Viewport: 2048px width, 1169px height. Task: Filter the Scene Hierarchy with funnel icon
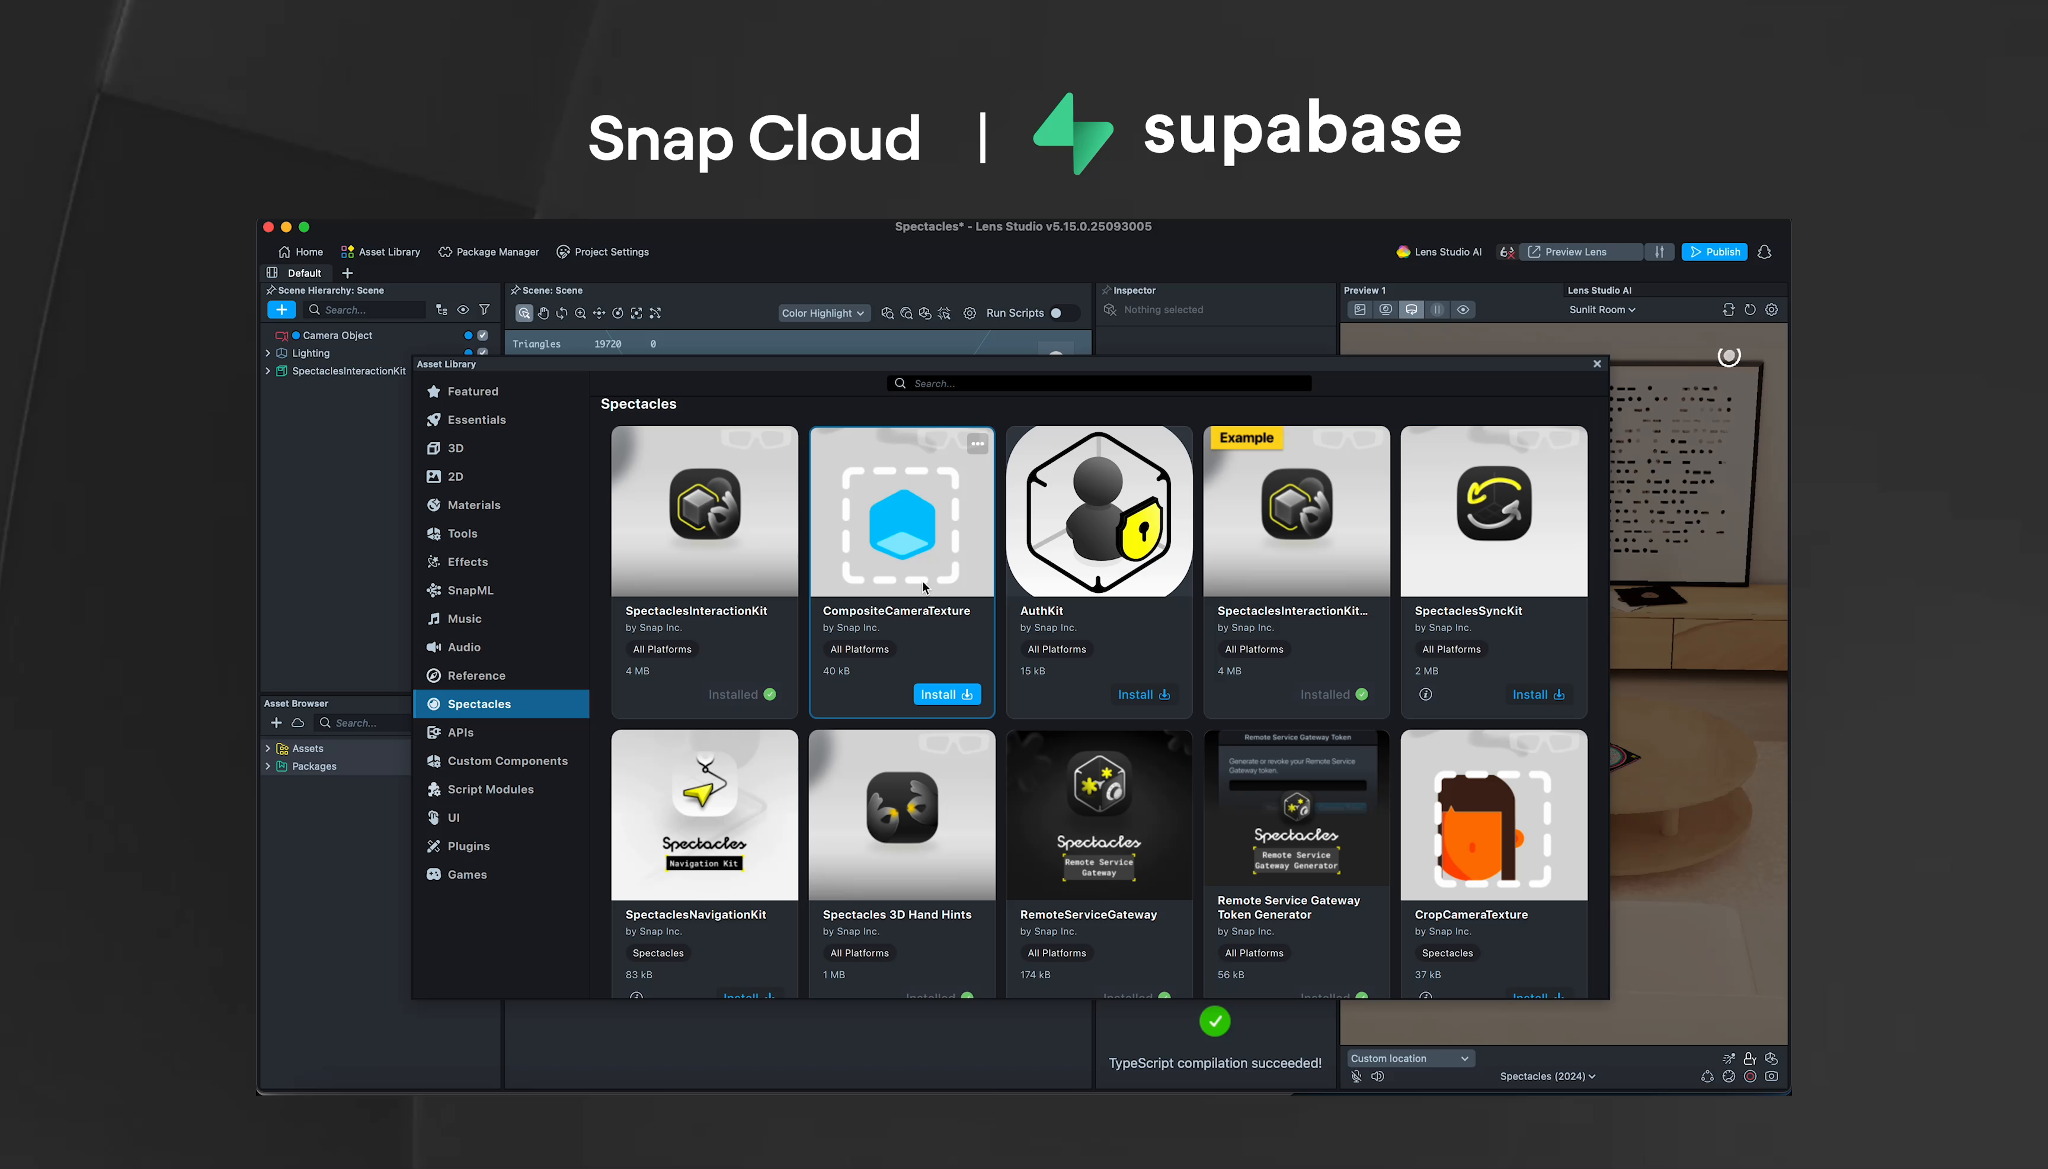pyautogui.click(x=485, y=310)
